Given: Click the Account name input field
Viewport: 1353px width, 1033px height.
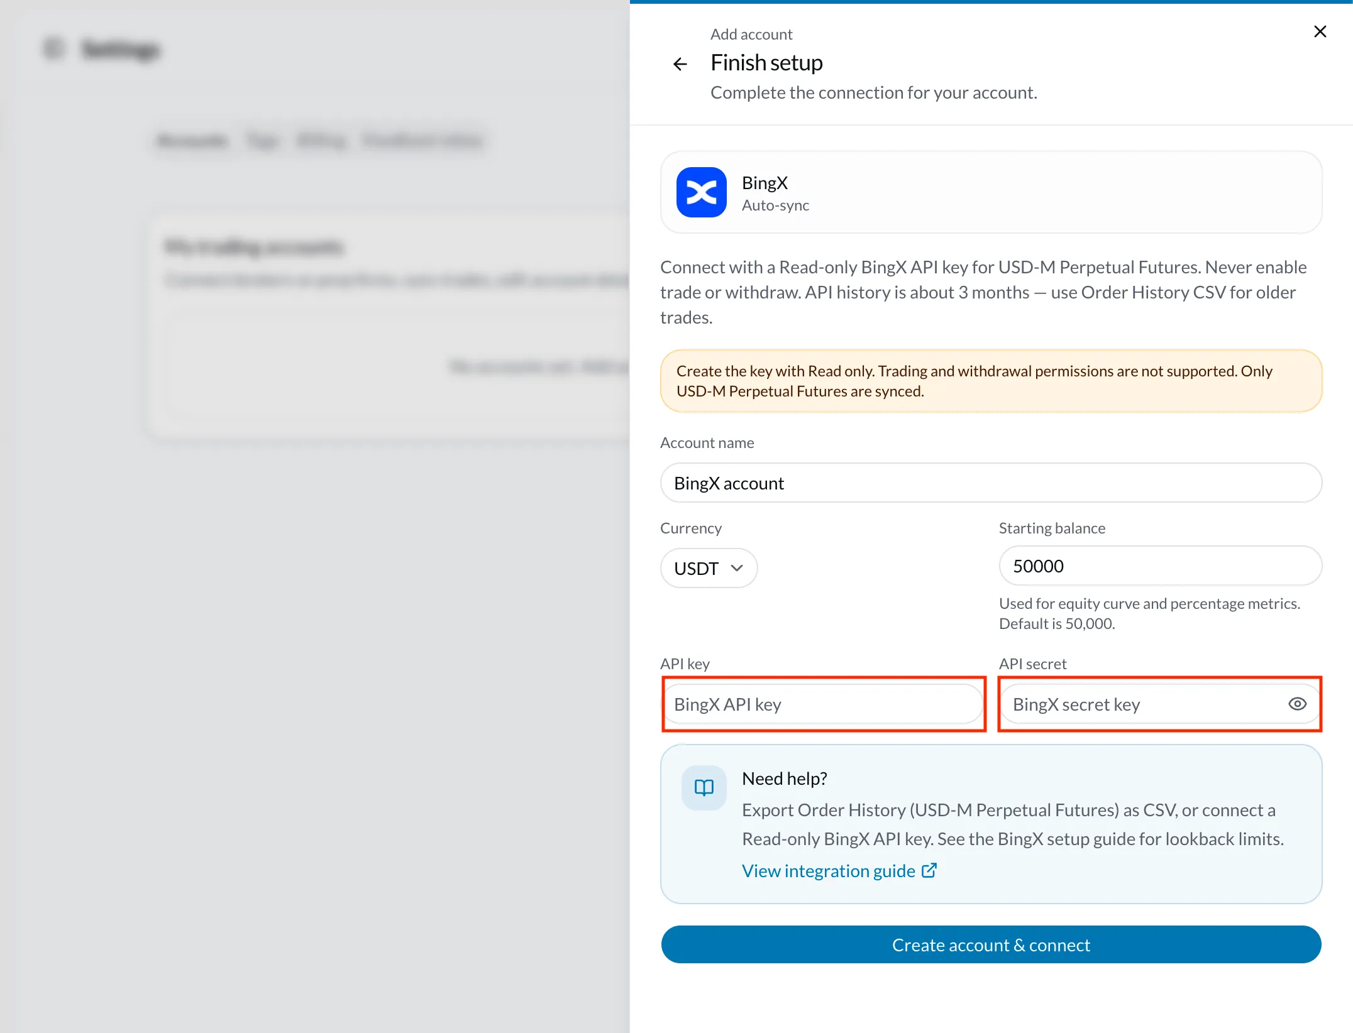Looking at the screenshot, I should click(991, 483).
